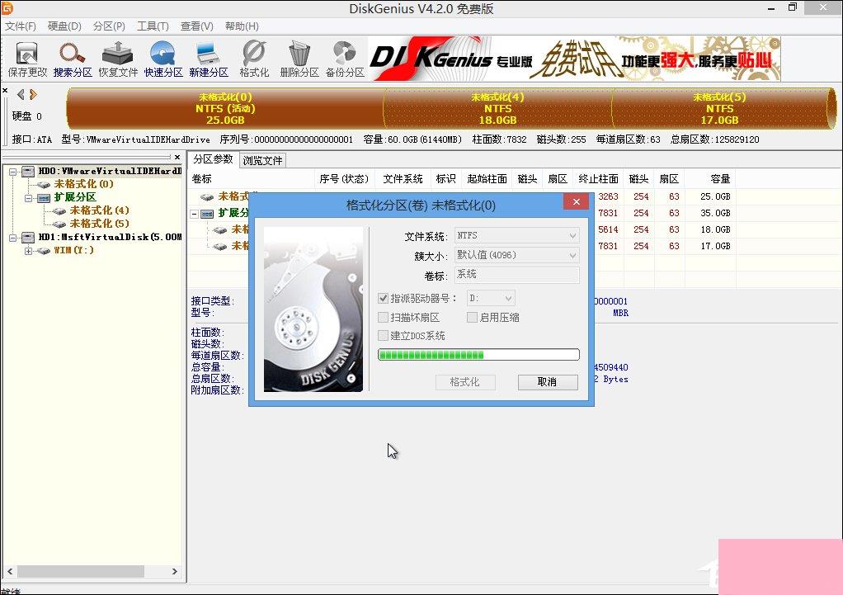This screenshot has width=843, height=595.
Task: Open the drive letter D: dropdown
Action: coord(491,298)
